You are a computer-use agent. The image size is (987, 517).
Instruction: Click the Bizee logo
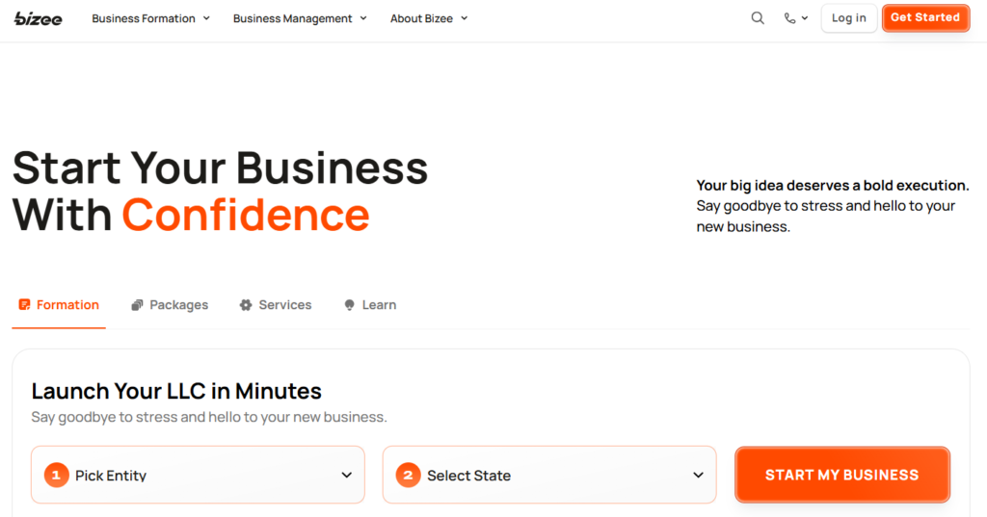tap(38, 19)
